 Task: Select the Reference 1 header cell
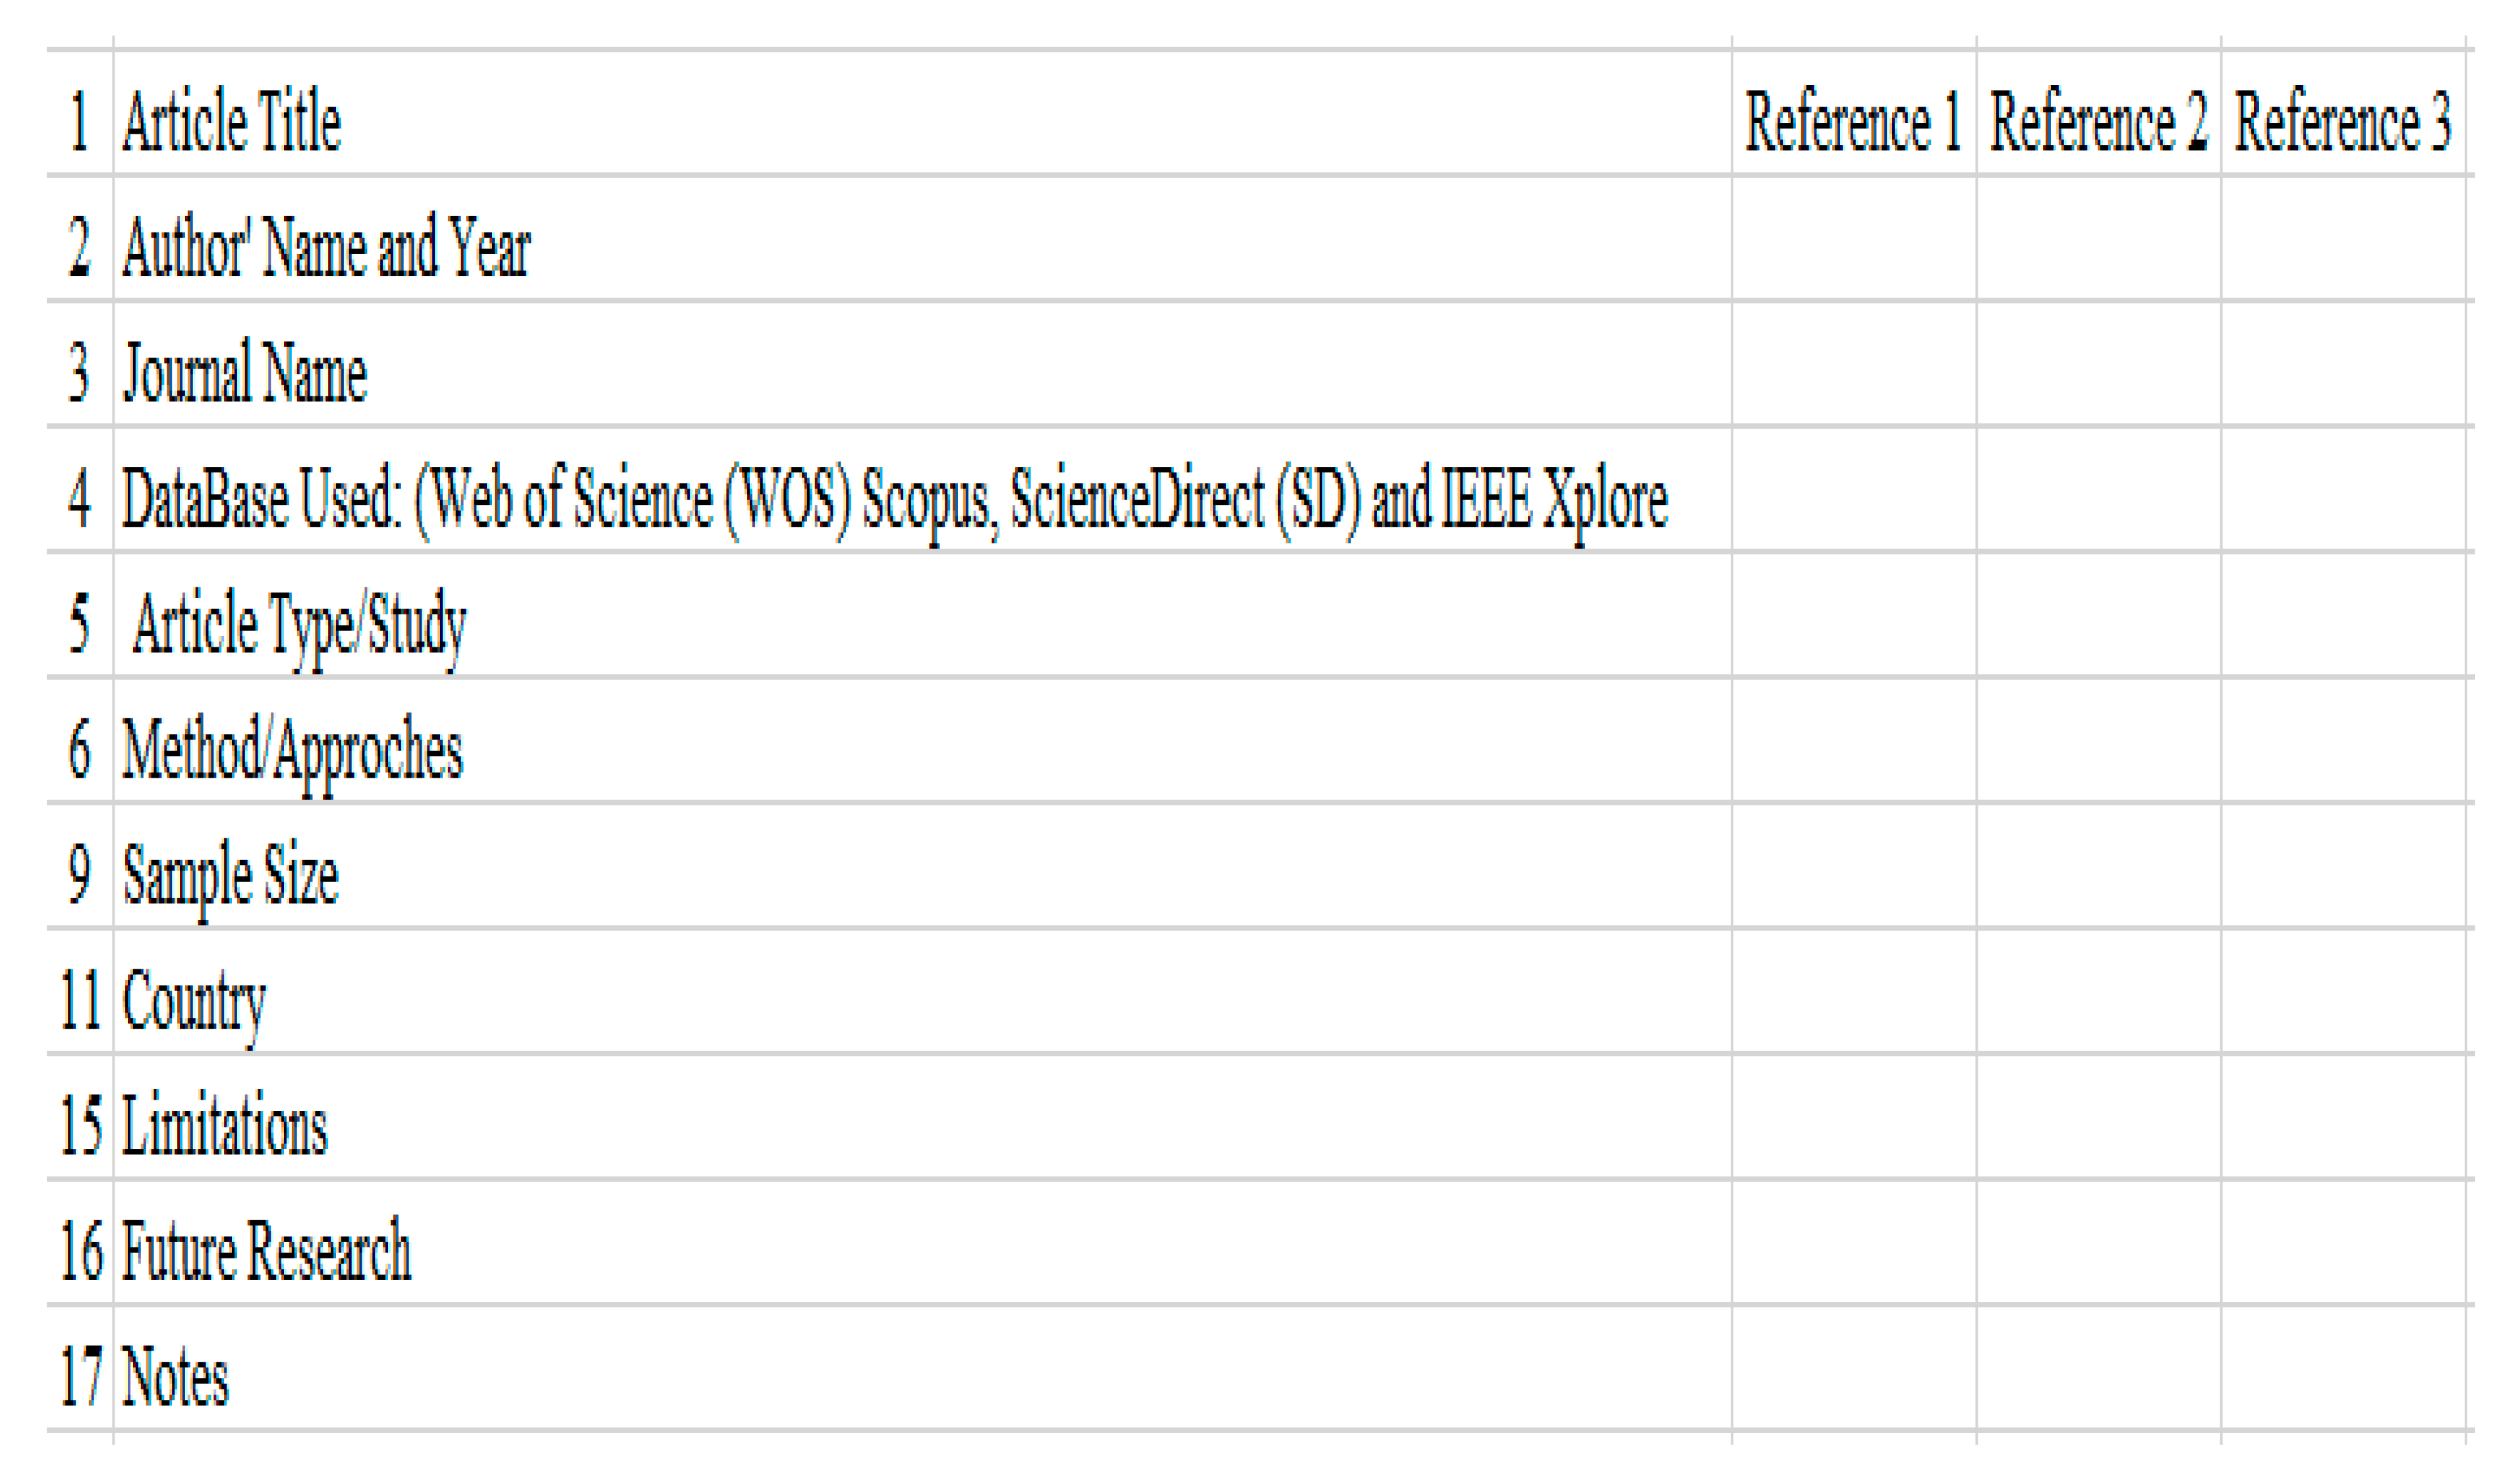[1853, 122]
